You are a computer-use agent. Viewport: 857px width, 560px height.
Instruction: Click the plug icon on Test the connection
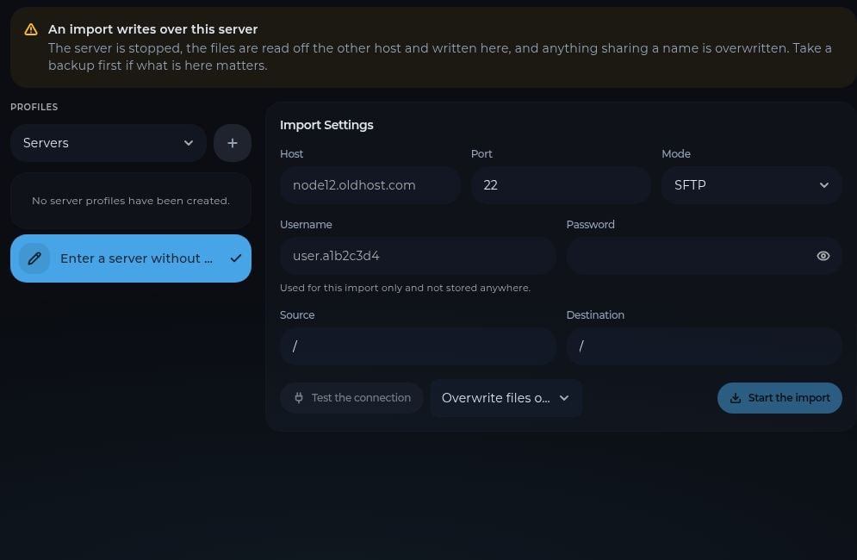tap(298, 397)
